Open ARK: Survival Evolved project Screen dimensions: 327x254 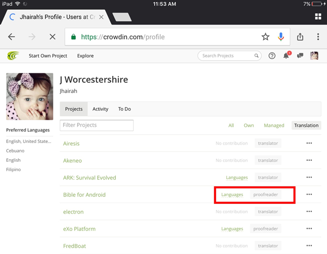pyautogui.click(x=90, y=178)
